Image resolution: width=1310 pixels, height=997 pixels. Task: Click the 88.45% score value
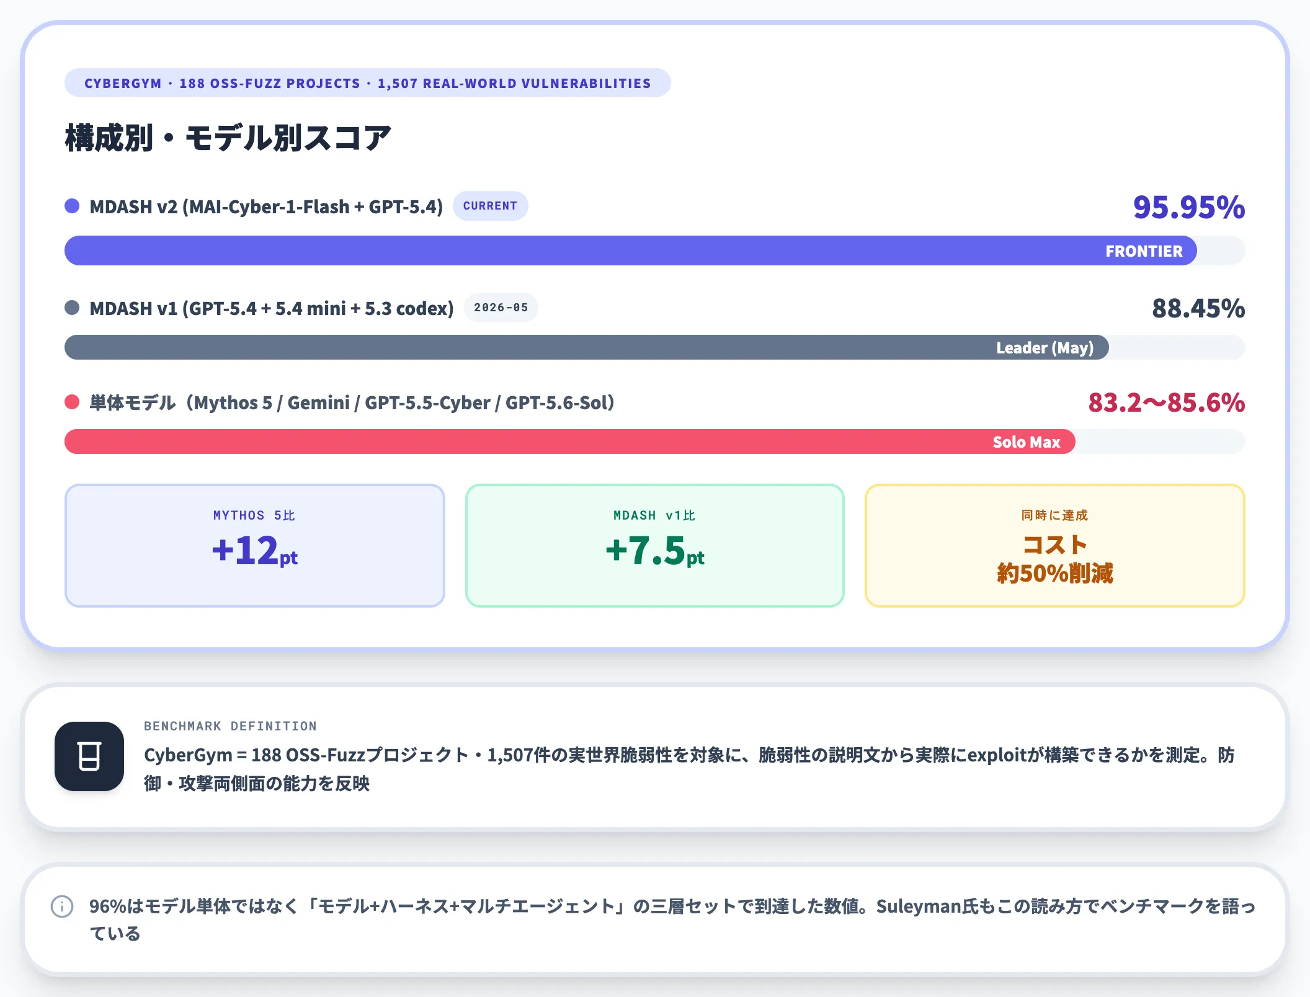click(x=1198, y=308)
